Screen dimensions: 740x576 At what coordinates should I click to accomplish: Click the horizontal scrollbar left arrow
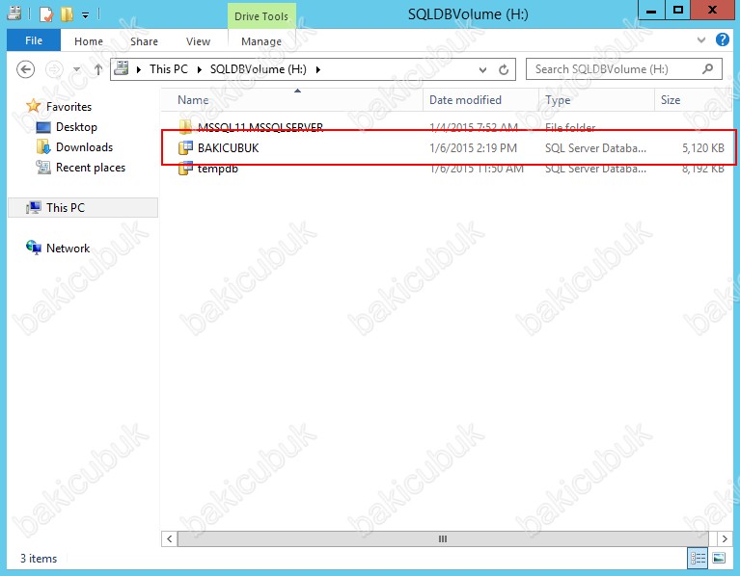click(x=169, y=538)
